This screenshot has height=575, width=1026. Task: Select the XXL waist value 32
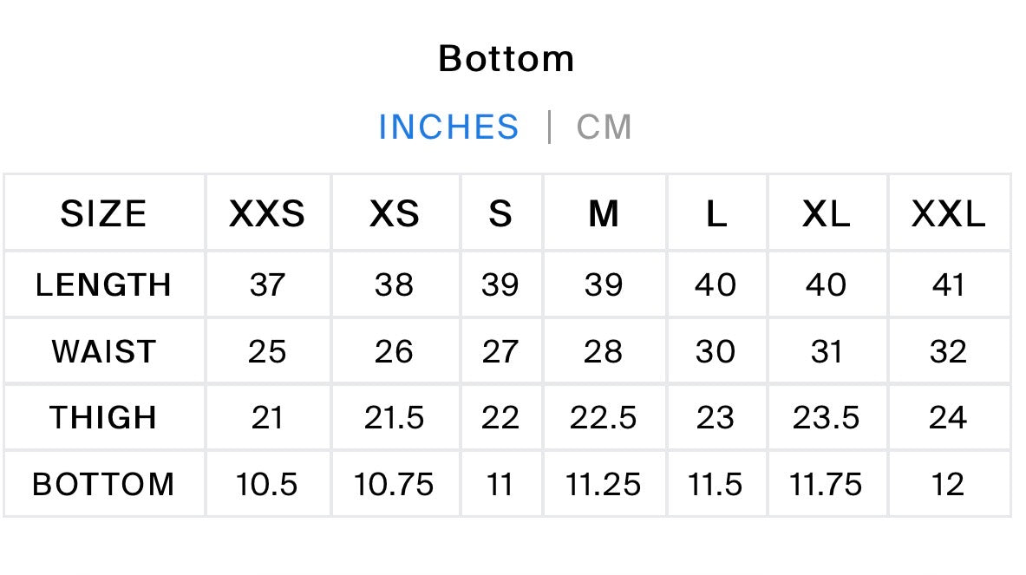[x=948, y=352]
